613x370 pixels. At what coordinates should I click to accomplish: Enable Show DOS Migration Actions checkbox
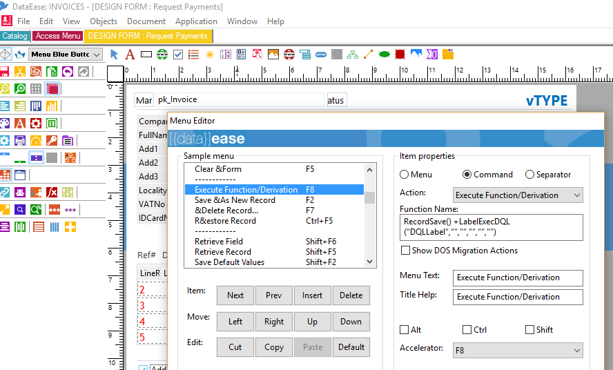point(405,251)
